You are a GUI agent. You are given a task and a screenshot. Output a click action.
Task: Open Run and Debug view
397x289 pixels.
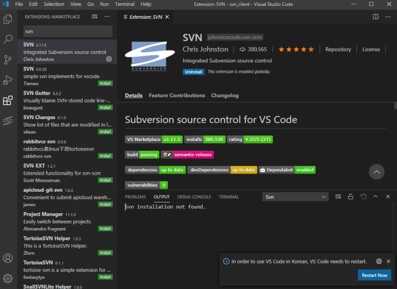pyautogui.click(x=8, y=80)
